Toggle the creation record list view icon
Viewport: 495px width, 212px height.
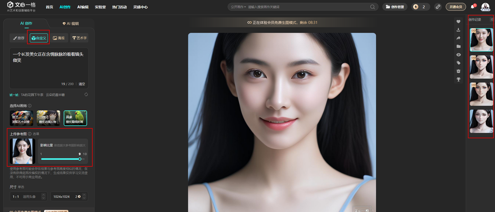tap(491, 19)
